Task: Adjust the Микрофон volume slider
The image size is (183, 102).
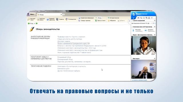Action: 139,31
